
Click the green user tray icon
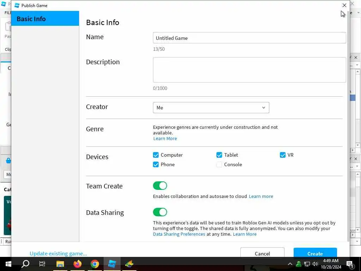299,264
